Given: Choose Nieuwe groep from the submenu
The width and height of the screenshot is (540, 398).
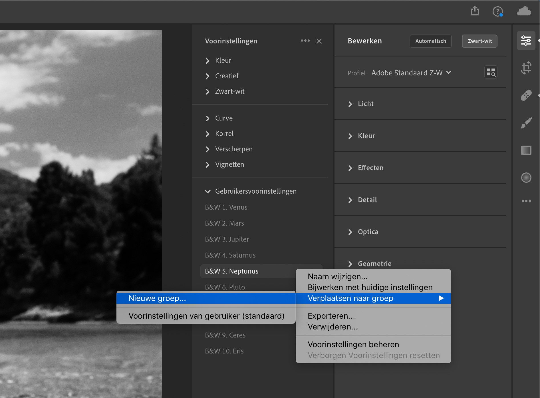Looking at the screenshot, I should [157, 298].
